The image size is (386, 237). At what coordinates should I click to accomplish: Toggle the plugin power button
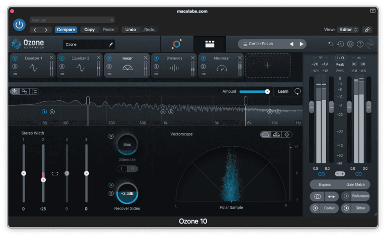point(19,25)
